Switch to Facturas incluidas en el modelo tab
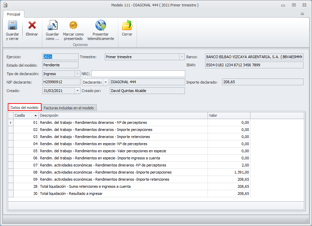 [x=69, y=108]
